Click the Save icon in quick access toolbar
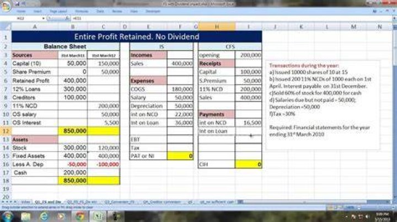The height and width of the screenshot is (222, 397). tap(17, 3)
